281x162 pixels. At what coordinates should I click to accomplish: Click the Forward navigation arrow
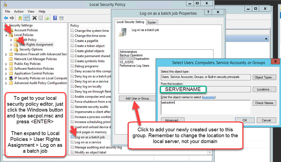click(x=12, y=18)
